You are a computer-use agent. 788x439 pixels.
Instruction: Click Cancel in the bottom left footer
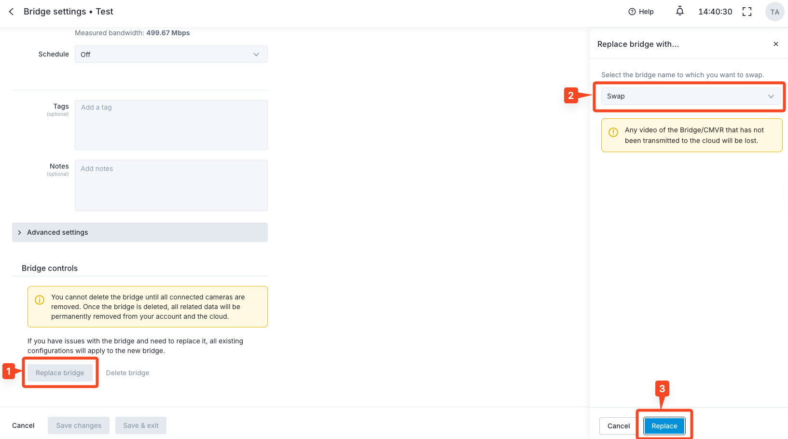23,425
